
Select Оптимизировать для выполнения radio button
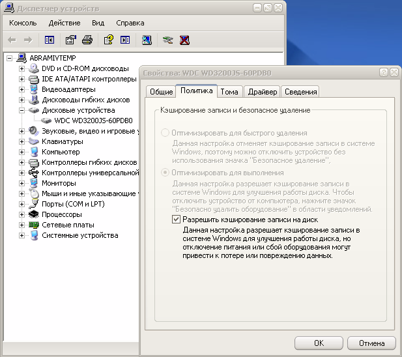point(165,173)
